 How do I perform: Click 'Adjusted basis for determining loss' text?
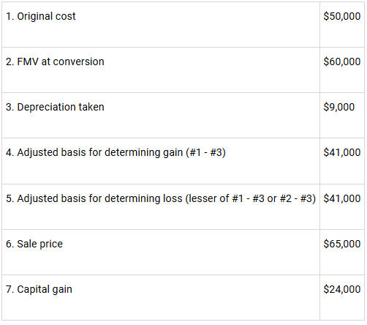(99, 198)
